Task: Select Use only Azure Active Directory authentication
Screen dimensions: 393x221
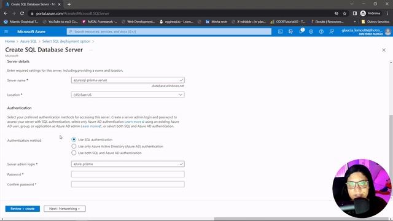Action: [74, 146]
